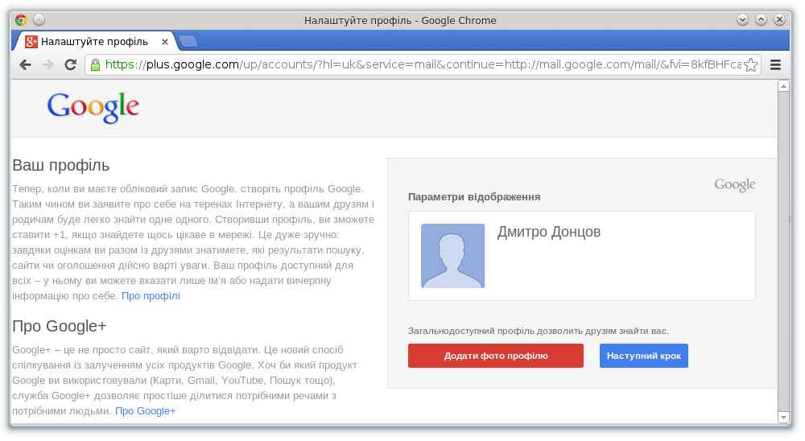Image resolution: width=805 pixels, height=441 pixels.
Task: Click the Про Google+ heading
Action: click(x=60, y=326)
